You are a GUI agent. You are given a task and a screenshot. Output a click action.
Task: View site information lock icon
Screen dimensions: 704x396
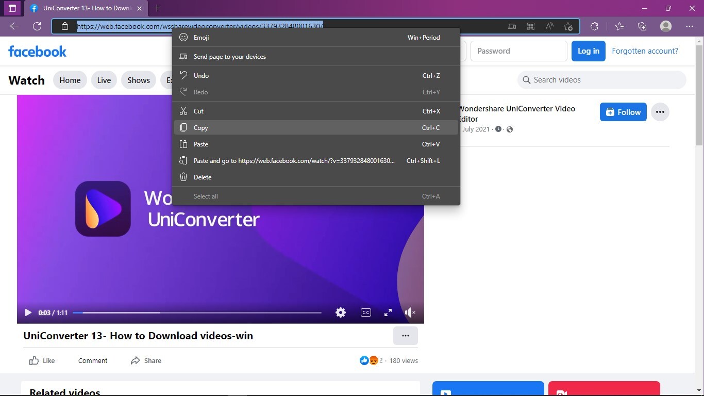tap(65, 26)
